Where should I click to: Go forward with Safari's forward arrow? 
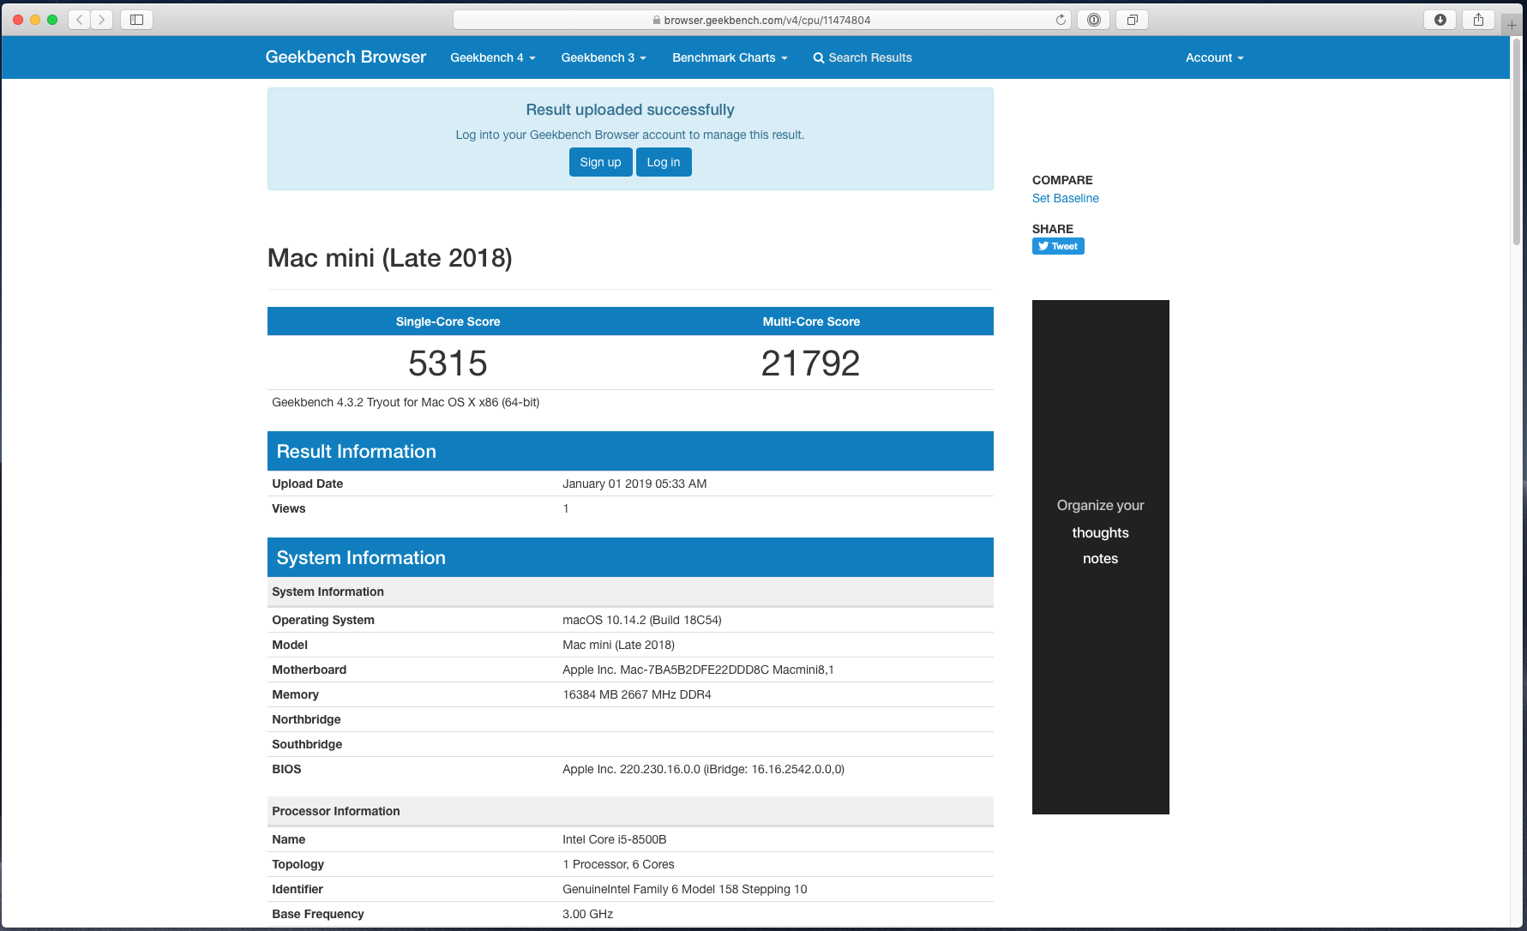(101, 20)
